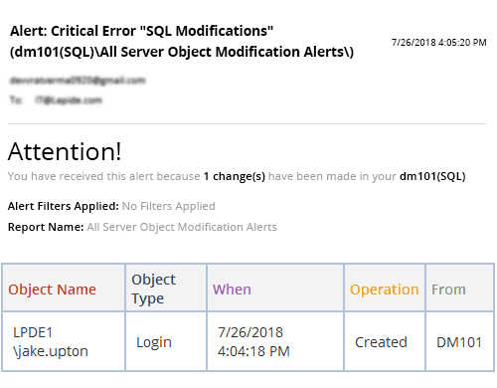Click the blurred sender email address
The width and height of the screenshot is (497, 388).
78,81
